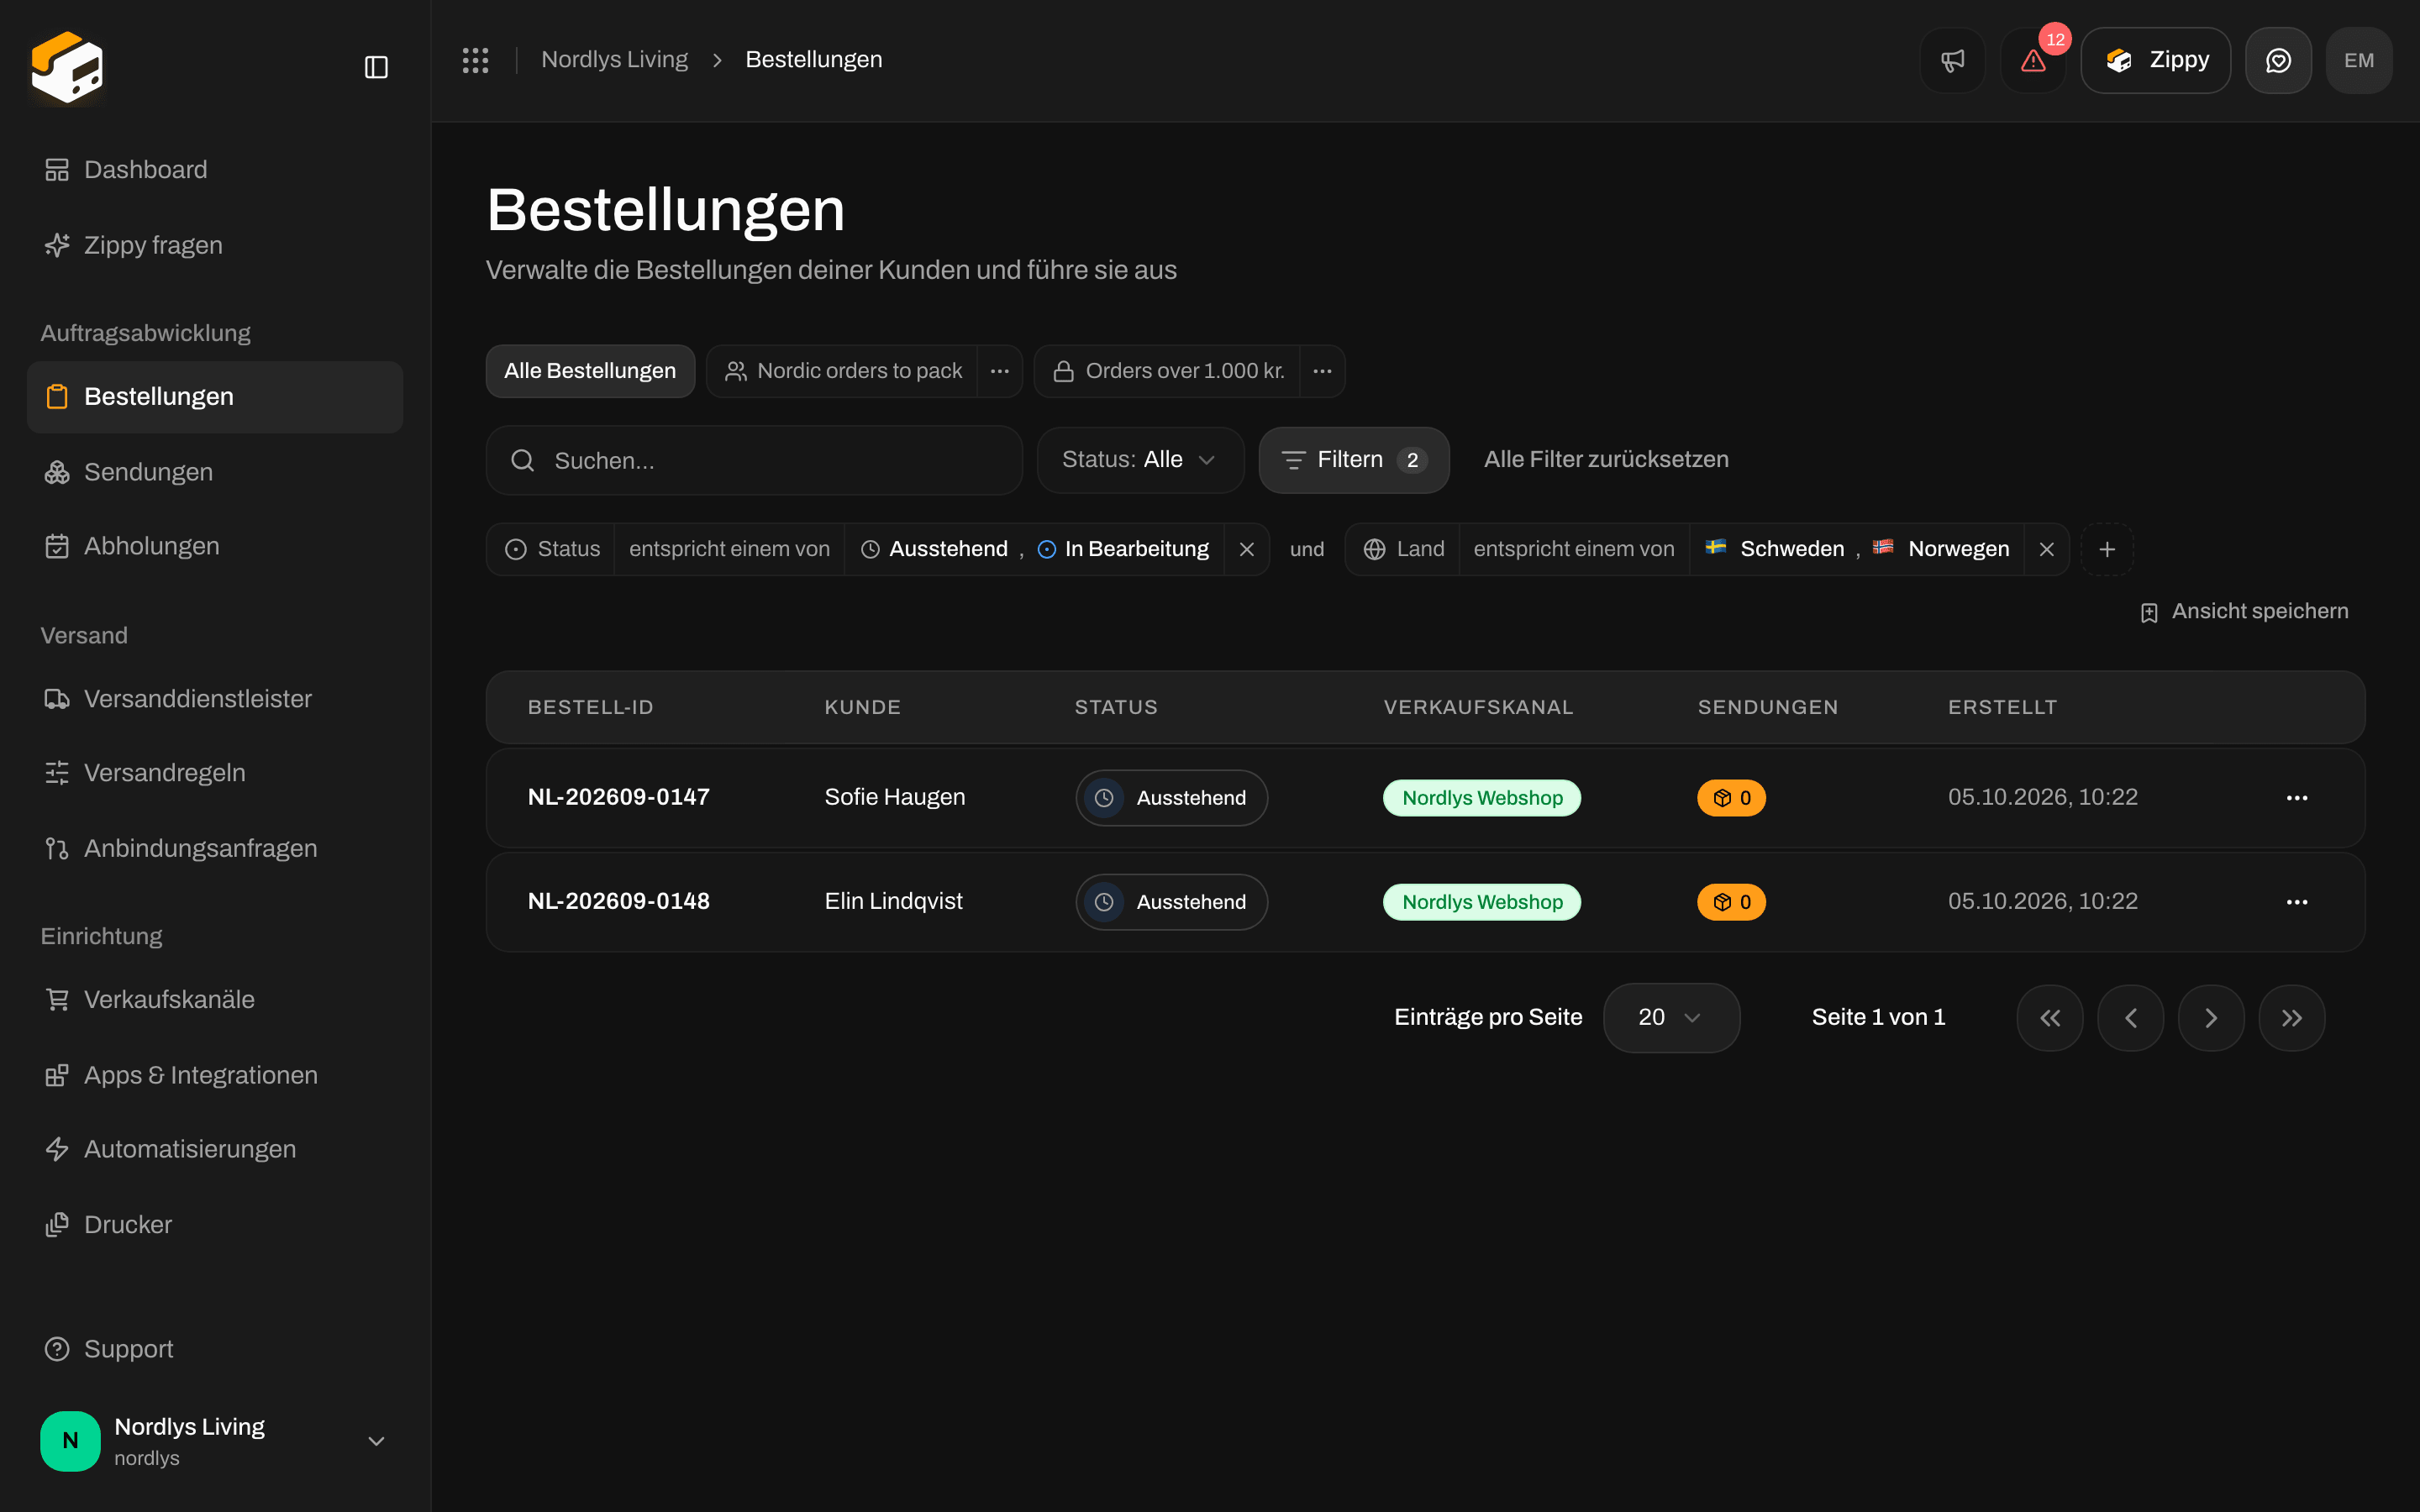Open Sendungen in the sidebar

click(x=215, y=472)
